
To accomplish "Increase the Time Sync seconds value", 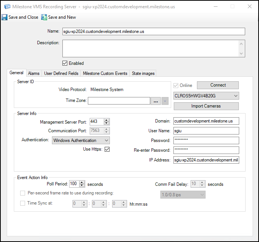I will 124,202.
